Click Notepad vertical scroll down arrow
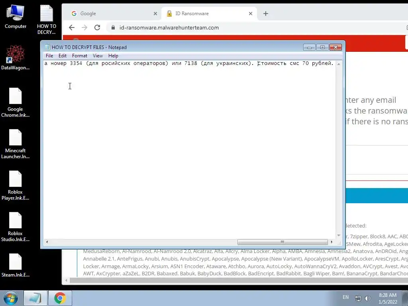 pyautogui.click(x=339, y=235)
